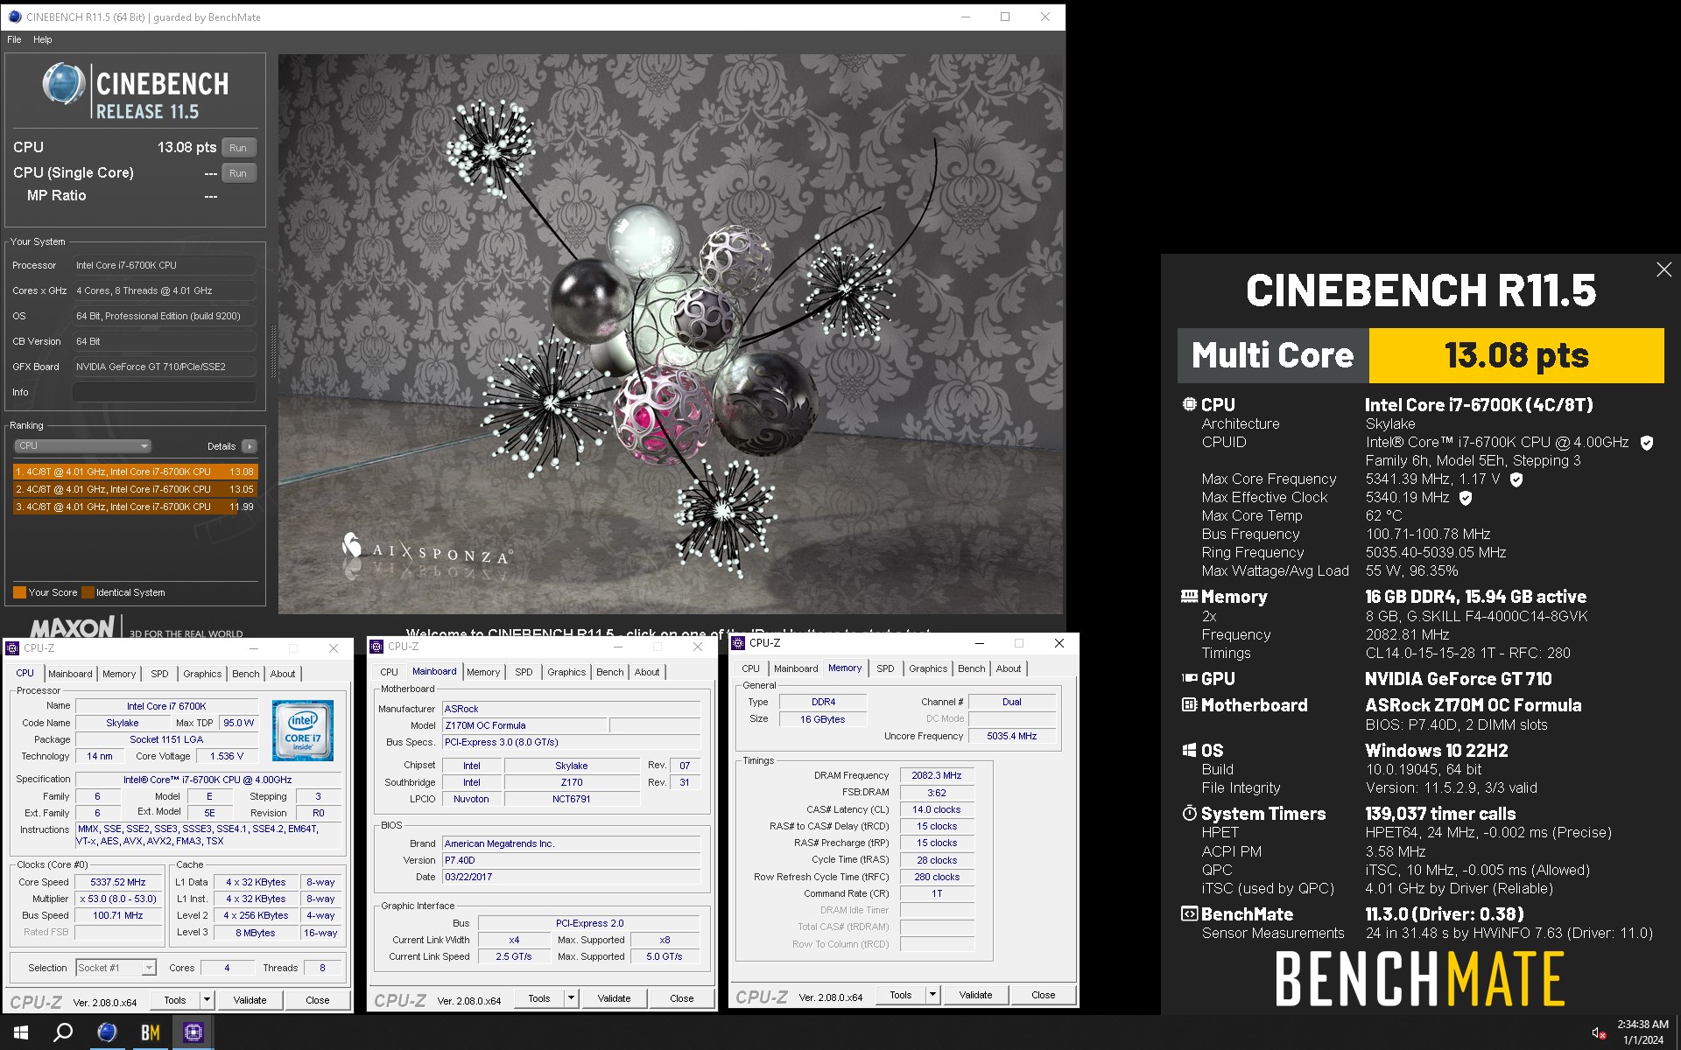
Task: Click BenchMate OS Windows icon
Action: pyautogui.click(x=1189, y=750)
